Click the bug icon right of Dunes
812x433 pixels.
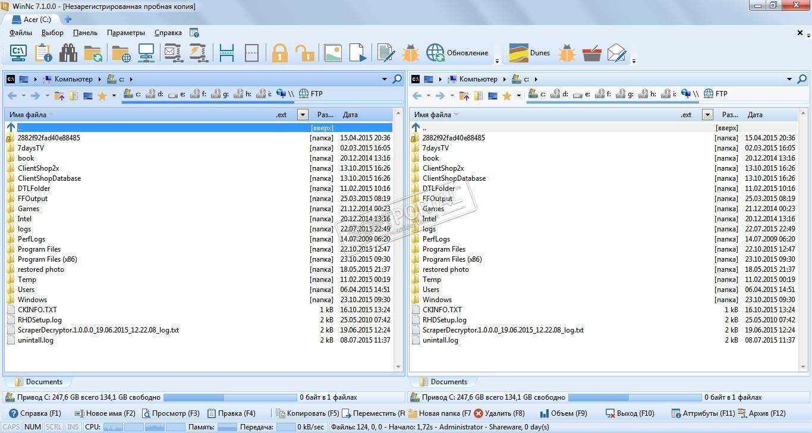[567, 53]
